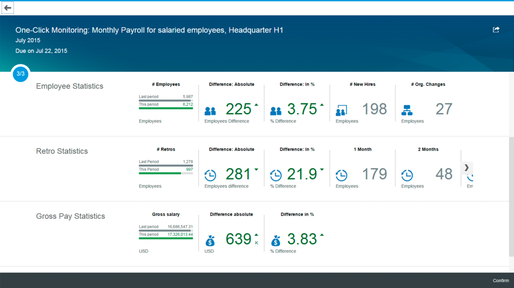This screenshot has height=288, width=514.
Task: Click the new hires icon beside 198
Action: [341, 110]
